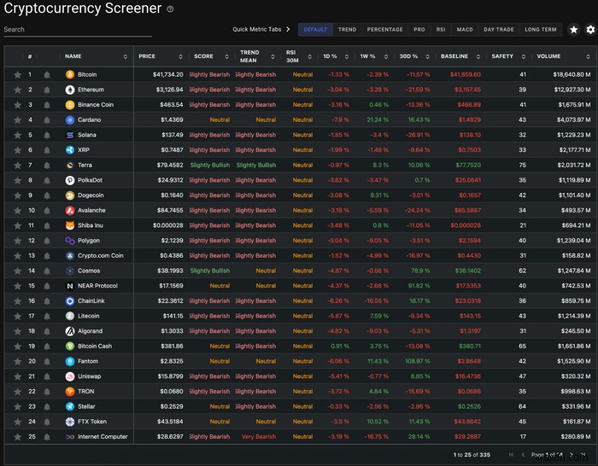Toggle the favorite star for Solana
Screen dimensions: 598x466
(18, 135)
